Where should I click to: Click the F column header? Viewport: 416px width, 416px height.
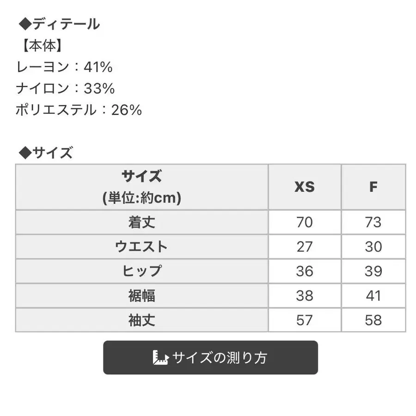click(374, 186)
